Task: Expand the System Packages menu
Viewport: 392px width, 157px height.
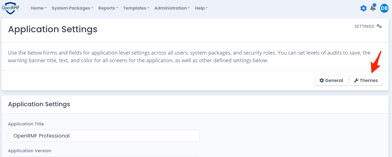Action: tap(73, 8)
